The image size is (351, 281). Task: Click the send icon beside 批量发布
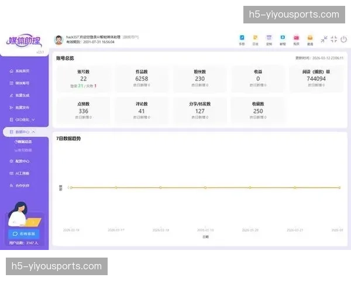(12, 108)
